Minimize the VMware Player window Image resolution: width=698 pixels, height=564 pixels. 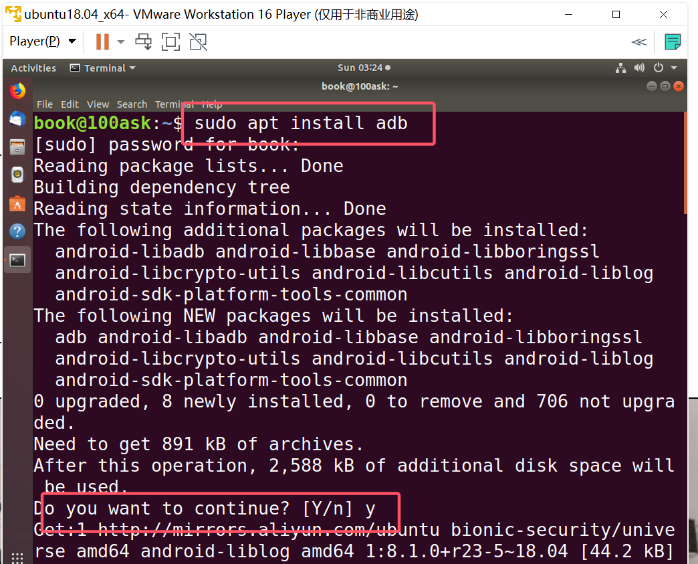(568, 14)
